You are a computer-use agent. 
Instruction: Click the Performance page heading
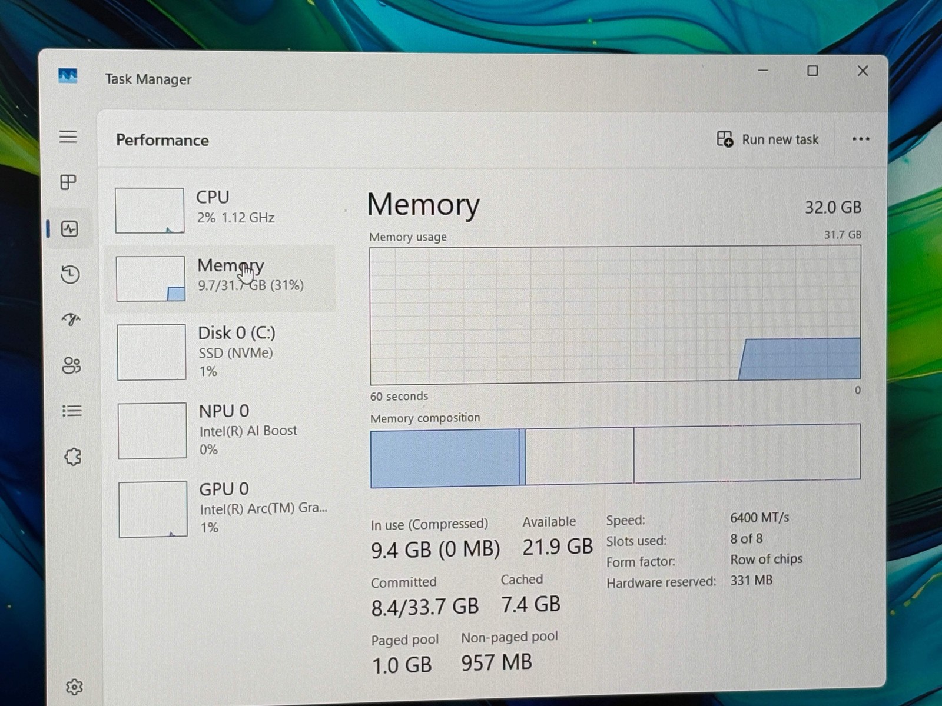[x=162, y=140]
